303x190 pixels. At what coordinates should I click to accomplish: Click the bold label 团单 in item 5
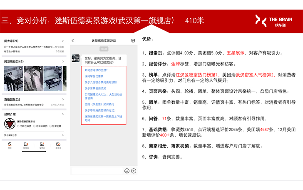(x=153, y=102)
